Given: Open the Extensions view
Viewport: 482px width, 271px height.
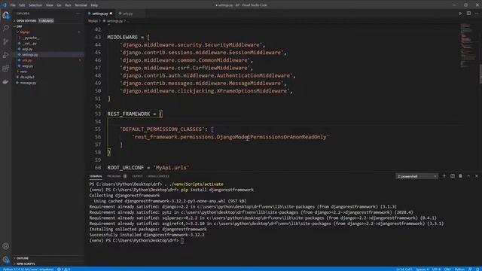Looking at the screenshot, I should [5, 69].
